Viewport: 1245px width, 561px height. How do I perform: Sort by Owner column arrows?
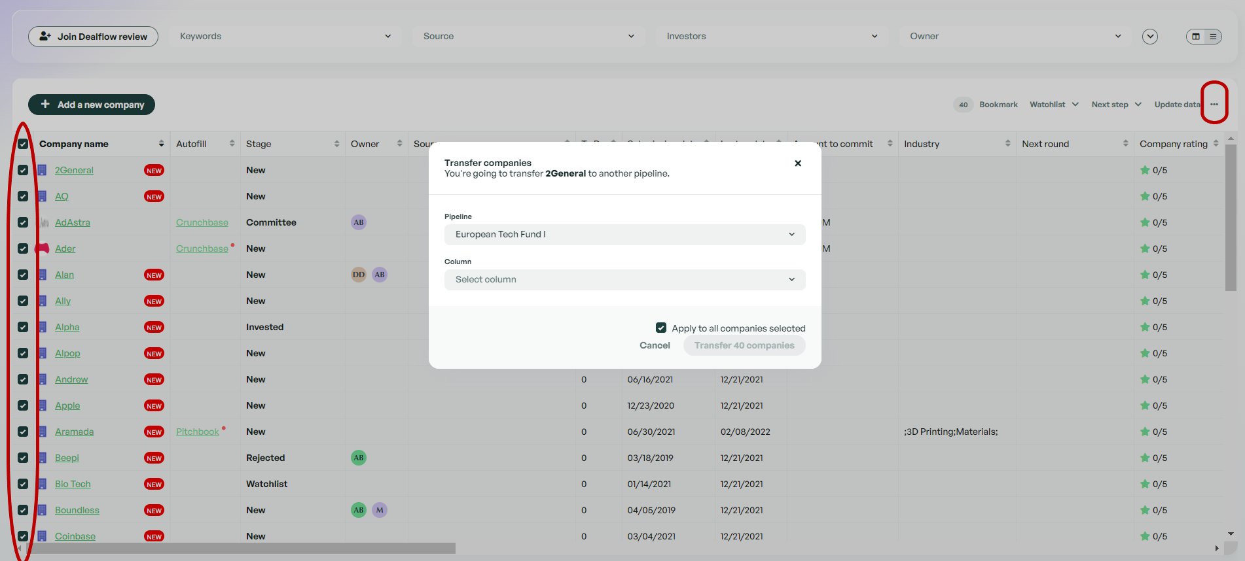[x=399, y=144]
